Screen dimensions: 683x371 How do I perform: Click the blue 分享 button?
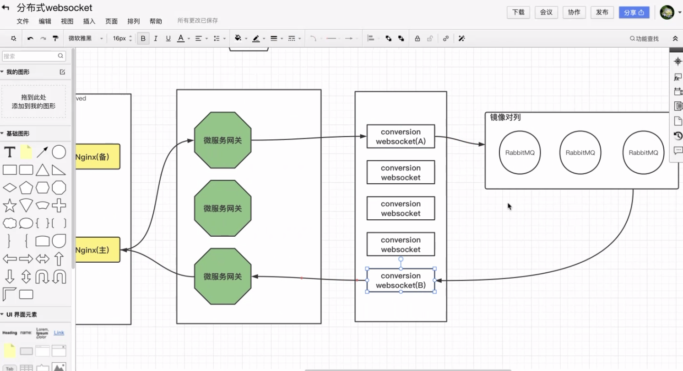click(634, 12)
